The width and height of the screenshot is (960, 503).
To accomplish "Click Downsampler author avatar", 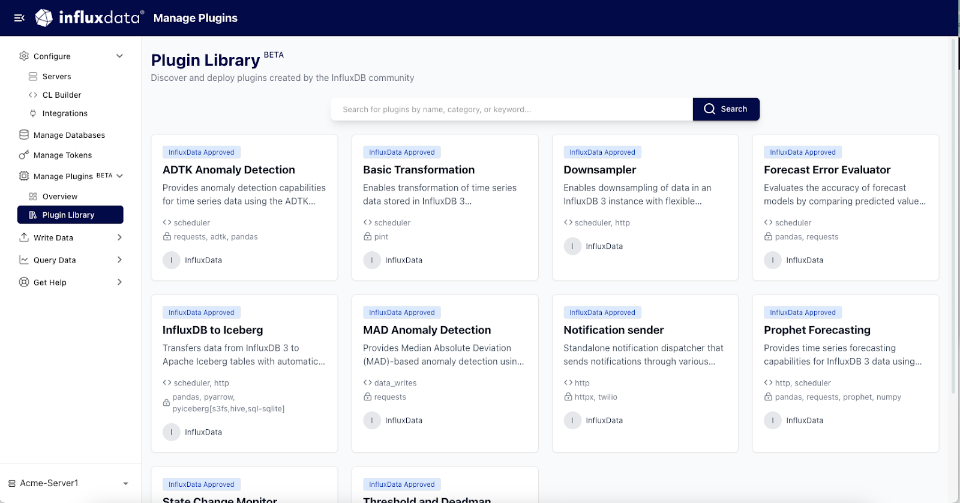I will tap(572, 246).
